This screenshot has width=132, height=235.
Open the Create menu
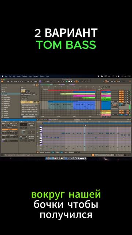point(19,76)
